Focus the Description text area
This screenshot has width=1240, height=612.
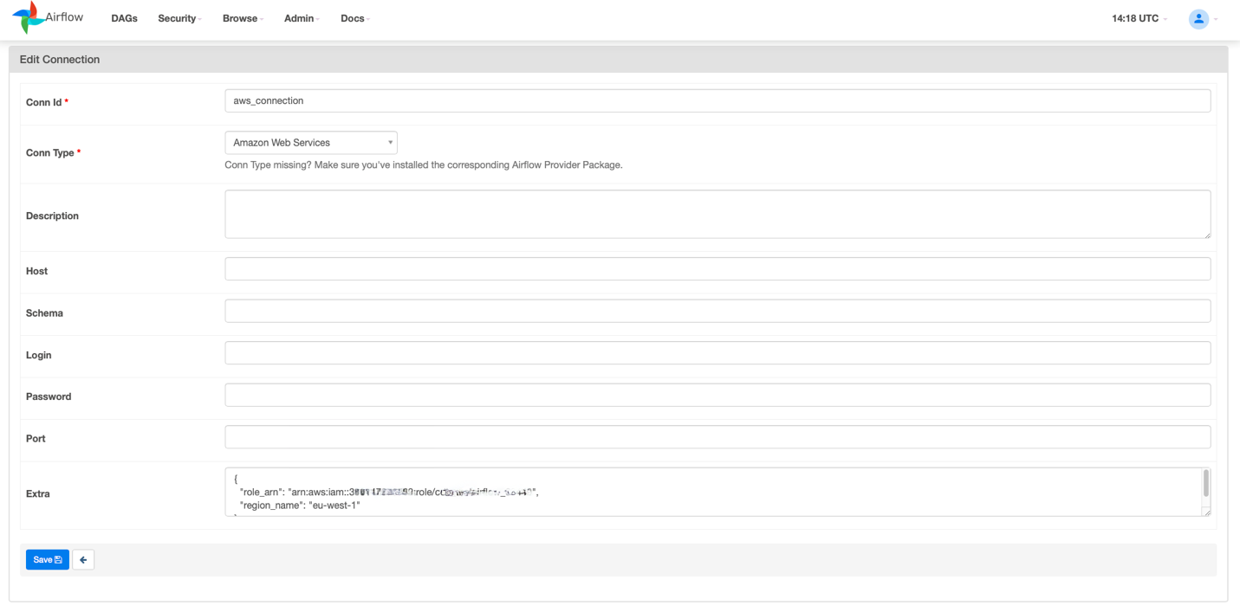(717, 215)
